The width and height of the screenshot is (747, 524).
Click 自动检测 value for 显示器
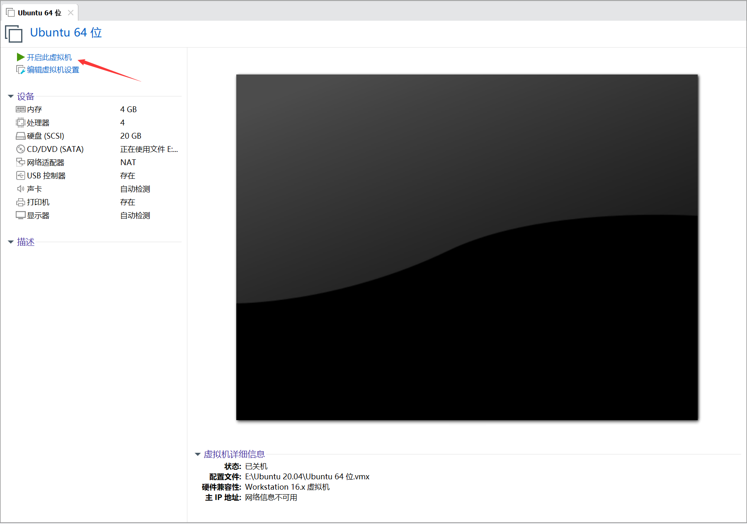pos(135,215)
